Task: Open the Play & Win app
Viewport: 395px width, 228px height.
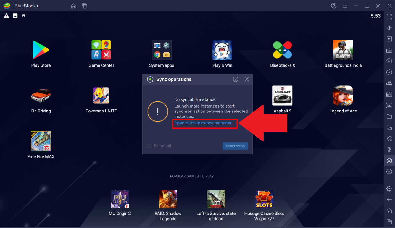Action: [222, 50]
